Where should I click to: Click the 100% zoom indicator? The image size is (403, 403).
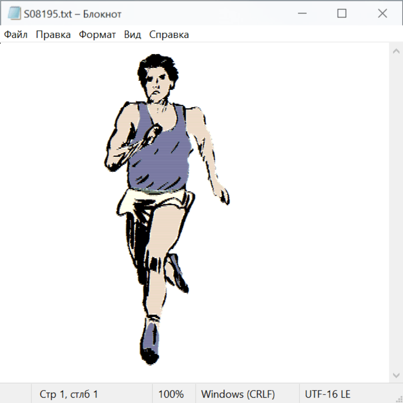171,394
